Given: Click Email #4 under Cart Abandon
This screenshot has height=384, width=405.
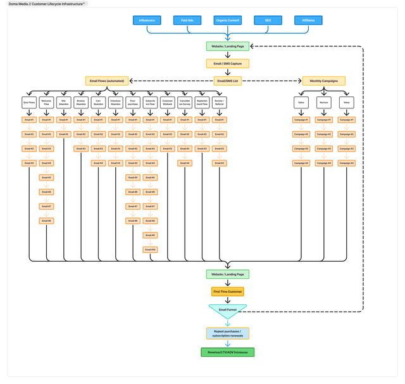Looking at the screenshot, I should tap(99, 163).
